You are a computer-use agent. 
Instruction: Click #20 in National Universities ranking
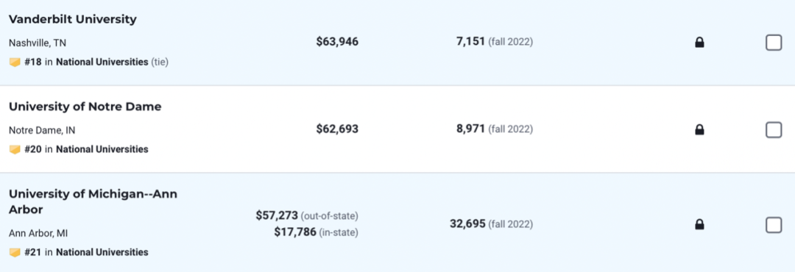86,149
